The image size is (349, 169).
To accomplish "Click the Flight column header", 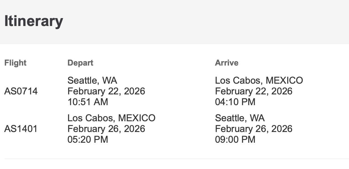I will pyautogui.click(x=15, y=63).
